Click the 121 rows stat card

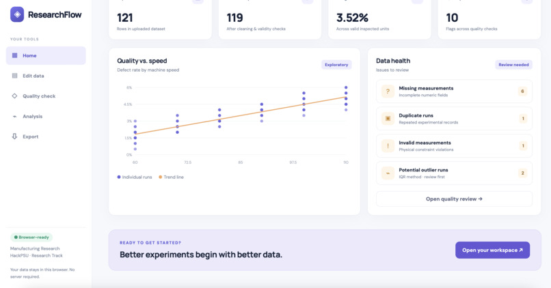160,19
